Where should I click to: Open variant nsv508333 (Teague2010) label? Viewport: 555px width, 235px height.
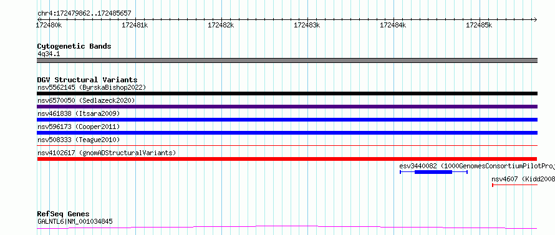[x=79, y=140]
